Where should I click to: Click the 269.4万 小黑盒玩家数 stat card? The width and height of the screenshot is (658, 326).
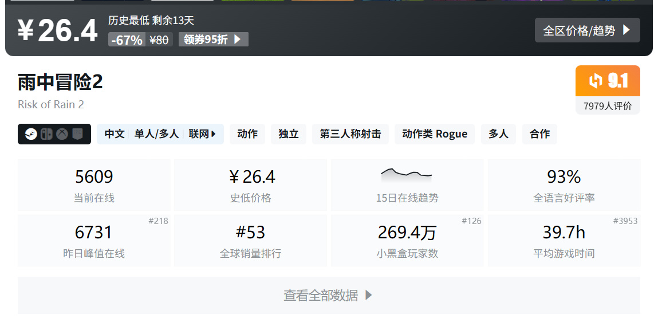pos(407,241)
